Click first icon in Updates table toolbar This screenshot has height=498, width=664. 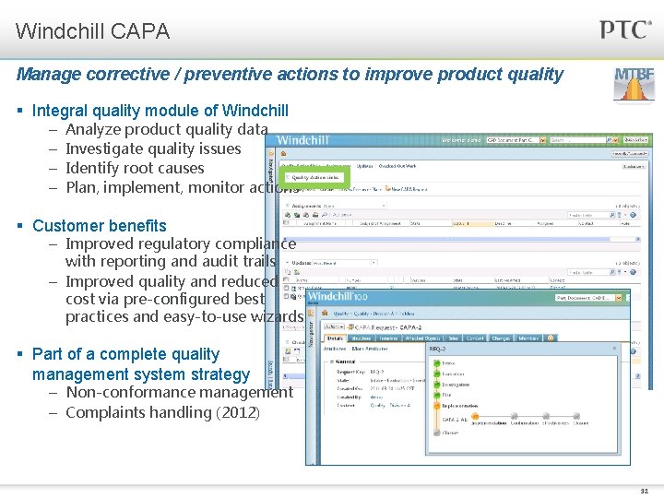click(288, 272)
